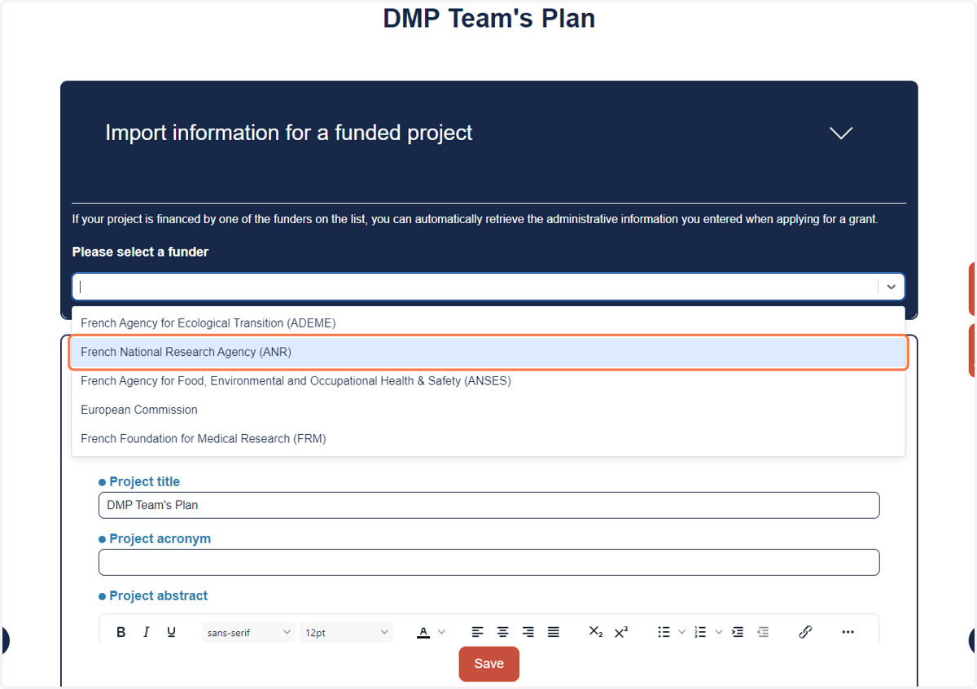Justify text alignment
977x689 pixels.
pos(554,632)
